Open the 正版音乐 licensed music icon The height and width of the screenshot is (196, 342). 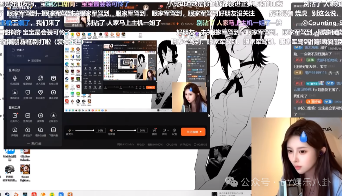coord(53,115)
